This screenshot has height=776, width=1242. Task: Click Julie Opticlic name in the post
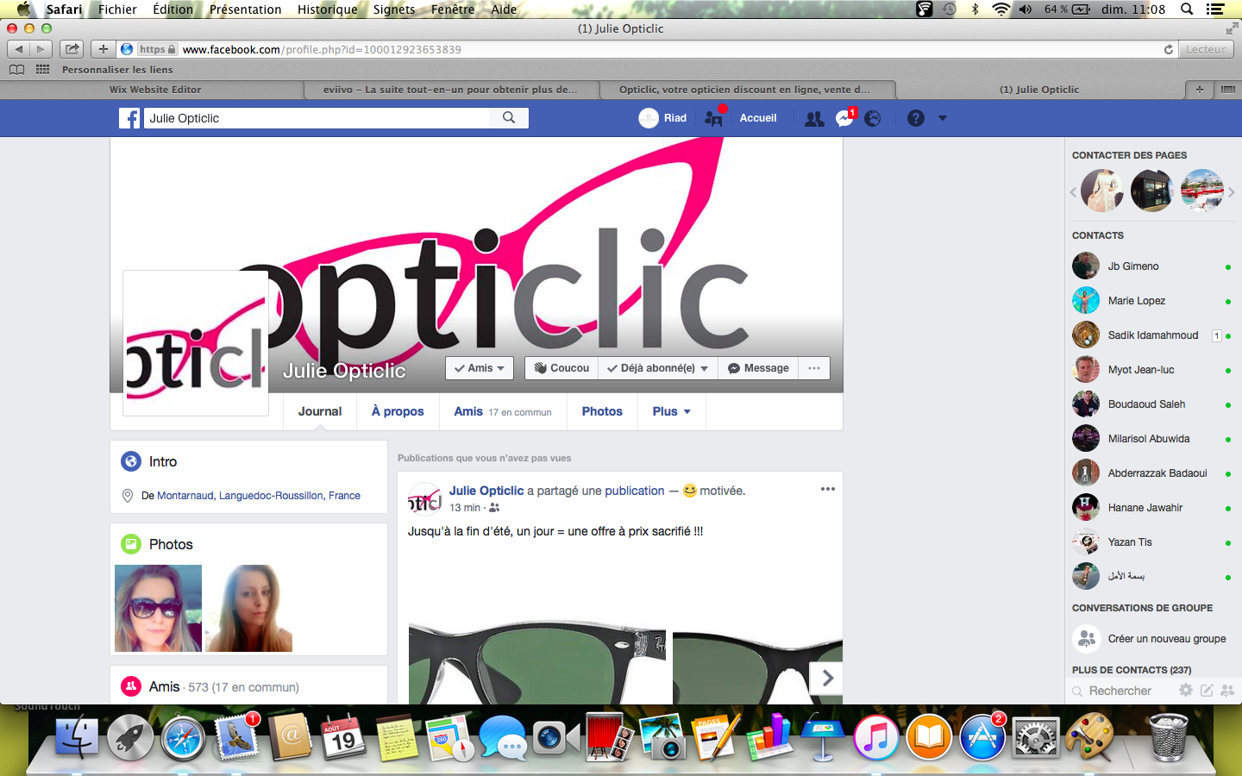(486, 491)
